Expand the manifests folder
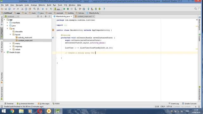 (x=7, y=23)
